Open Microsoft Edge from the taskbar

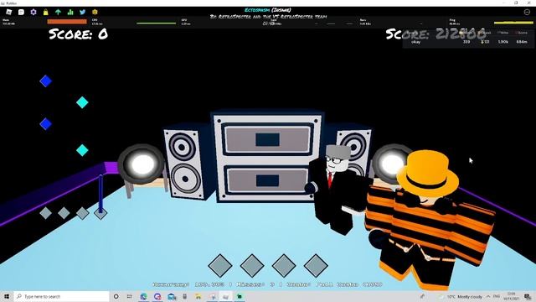[143, 296]
